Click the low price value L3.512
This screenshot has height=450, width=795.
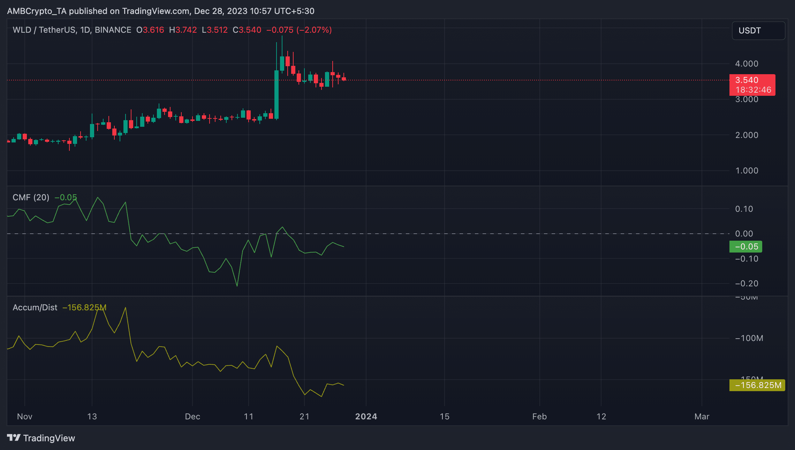click(215, 30)
